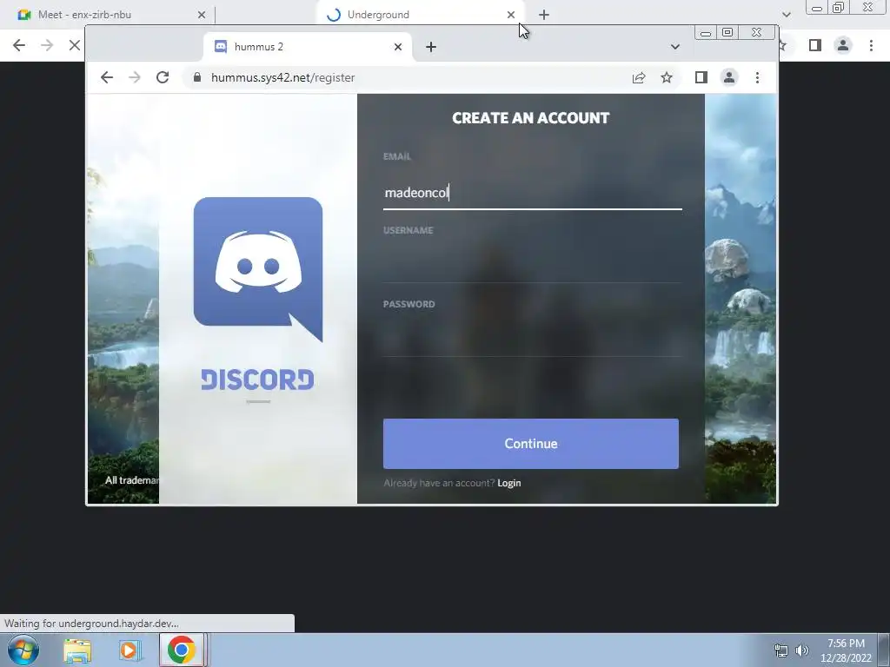Open Windows Media Player from taskbar
The image size is (890, 667).
[130, 650]
